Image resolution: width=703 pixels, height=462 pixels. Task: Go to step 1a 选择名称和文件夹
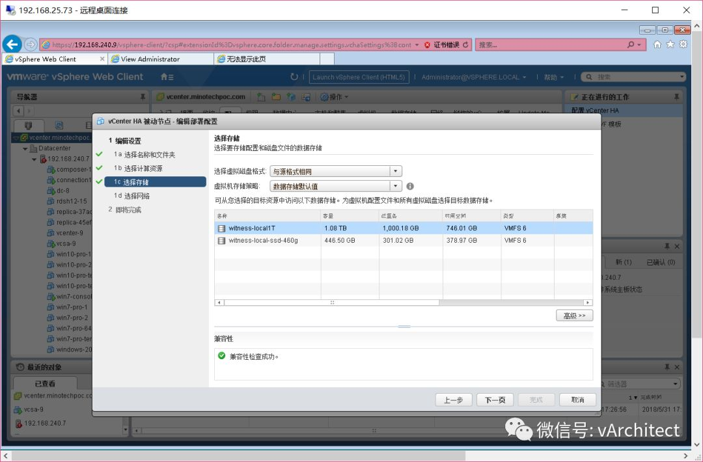145,155
